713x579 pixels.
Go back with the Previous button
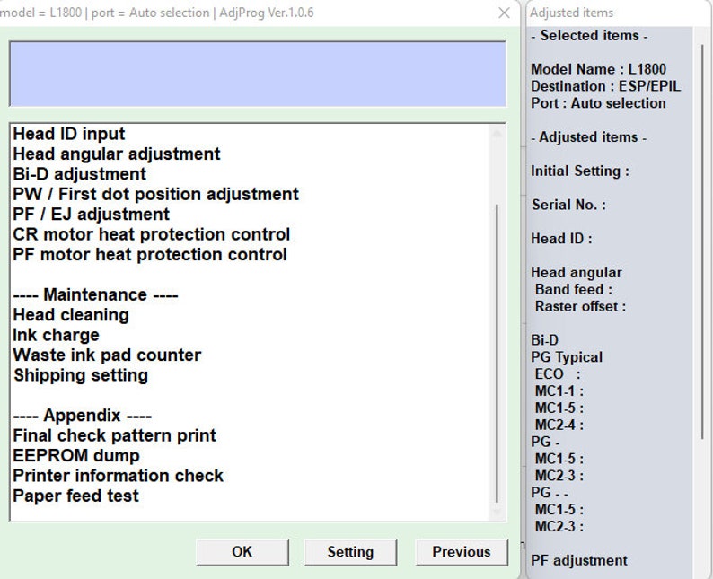(461, 552)
